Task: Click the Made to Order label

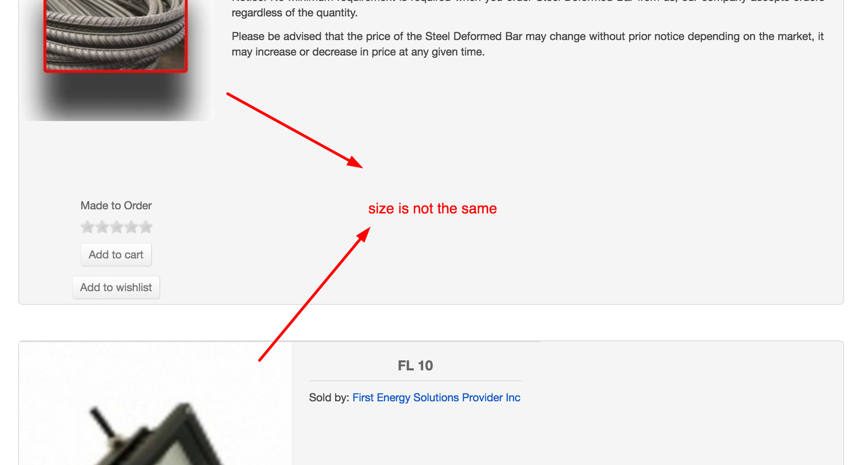Action: (116, 206)
